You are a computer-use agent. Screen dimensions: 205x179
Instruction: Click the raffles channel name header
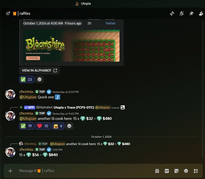[25, 13]
